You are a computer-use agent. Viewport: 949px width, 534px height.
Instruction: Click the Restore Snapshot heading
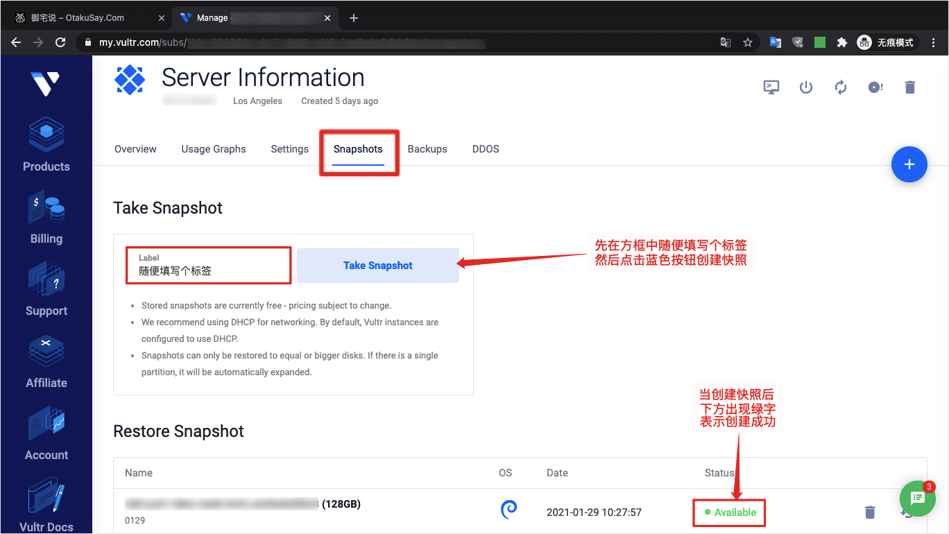point(179,431)
